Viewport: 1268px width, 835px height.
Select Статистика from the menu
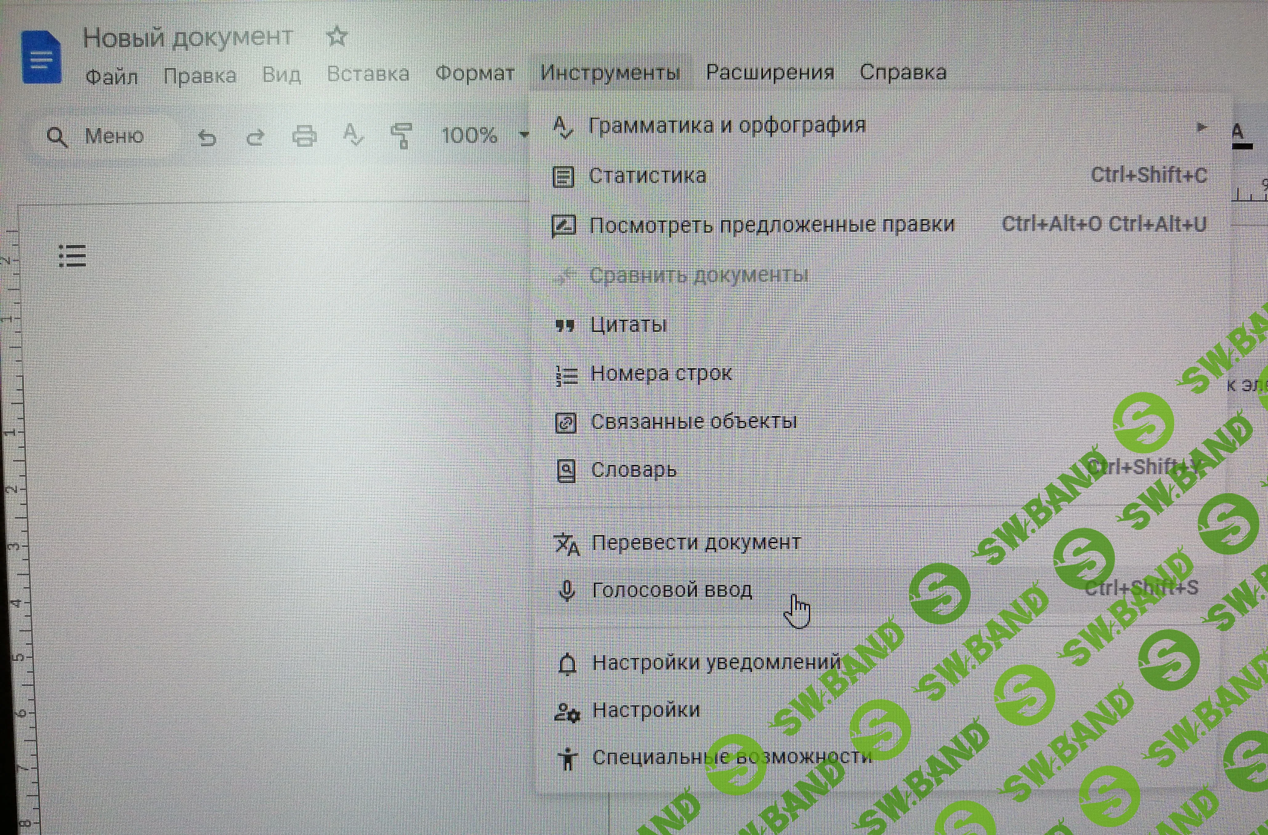(x=647, y=176)
